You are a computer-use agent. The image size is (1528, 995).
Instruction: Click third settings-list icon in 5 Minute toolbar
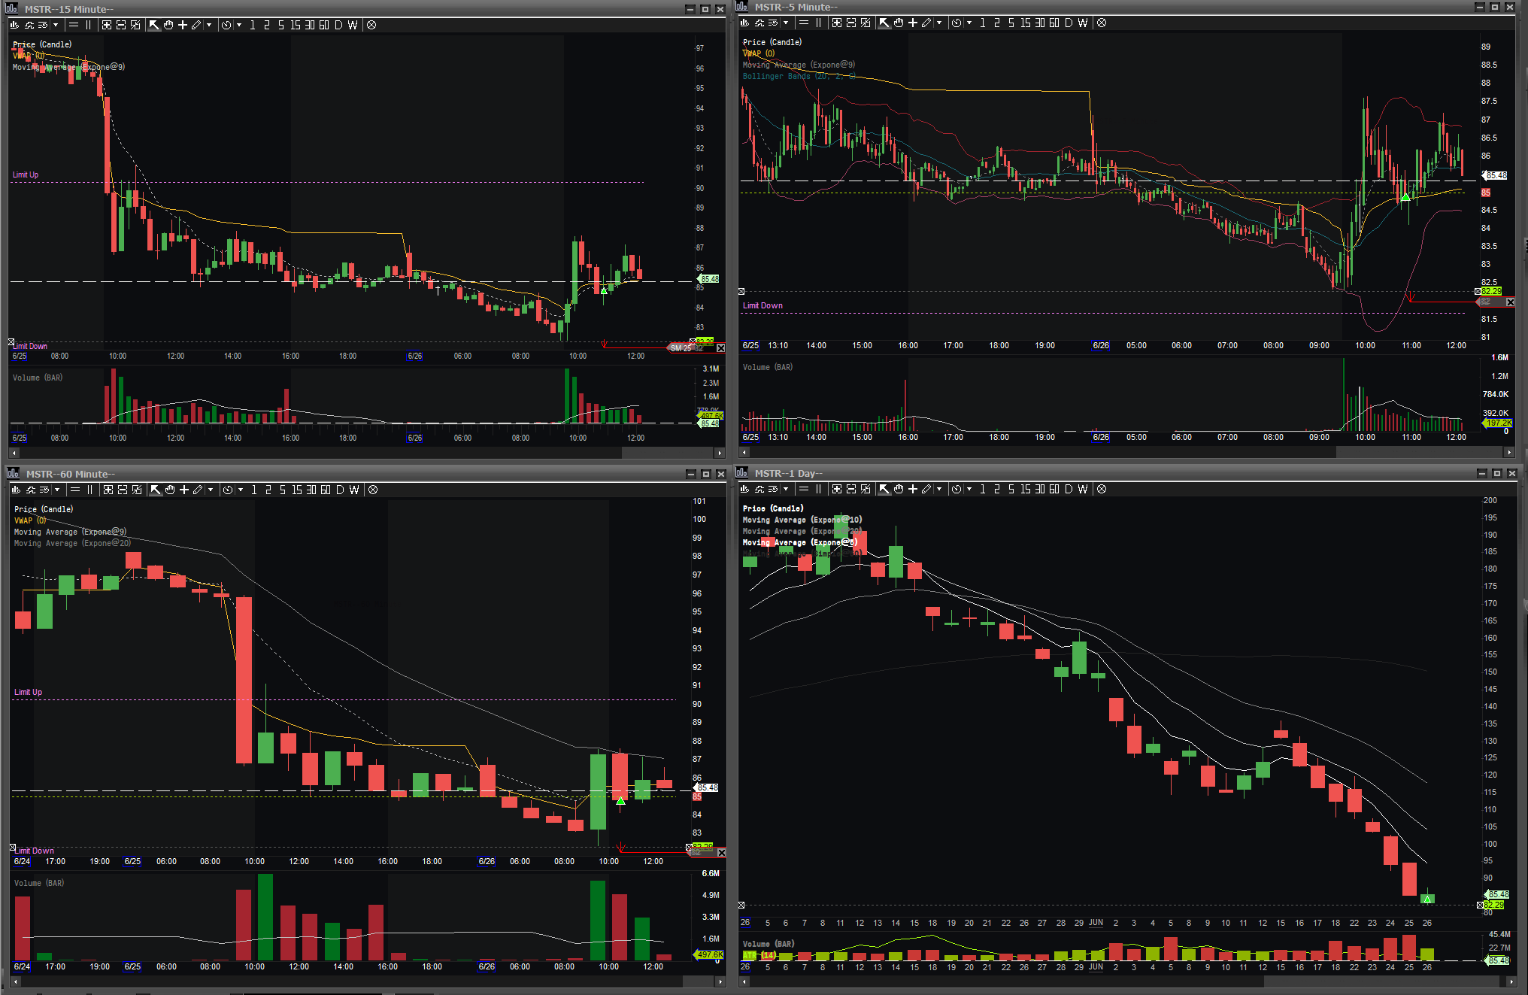coord(773,23)
